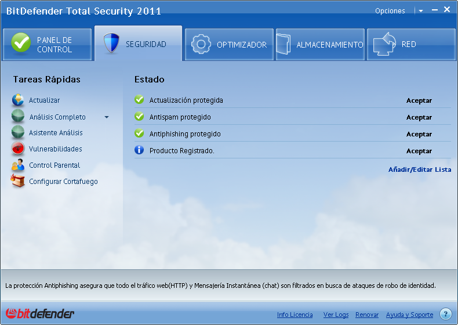458x325 pixels.
Task: Open the Optimizador tab
Action: 229,45
